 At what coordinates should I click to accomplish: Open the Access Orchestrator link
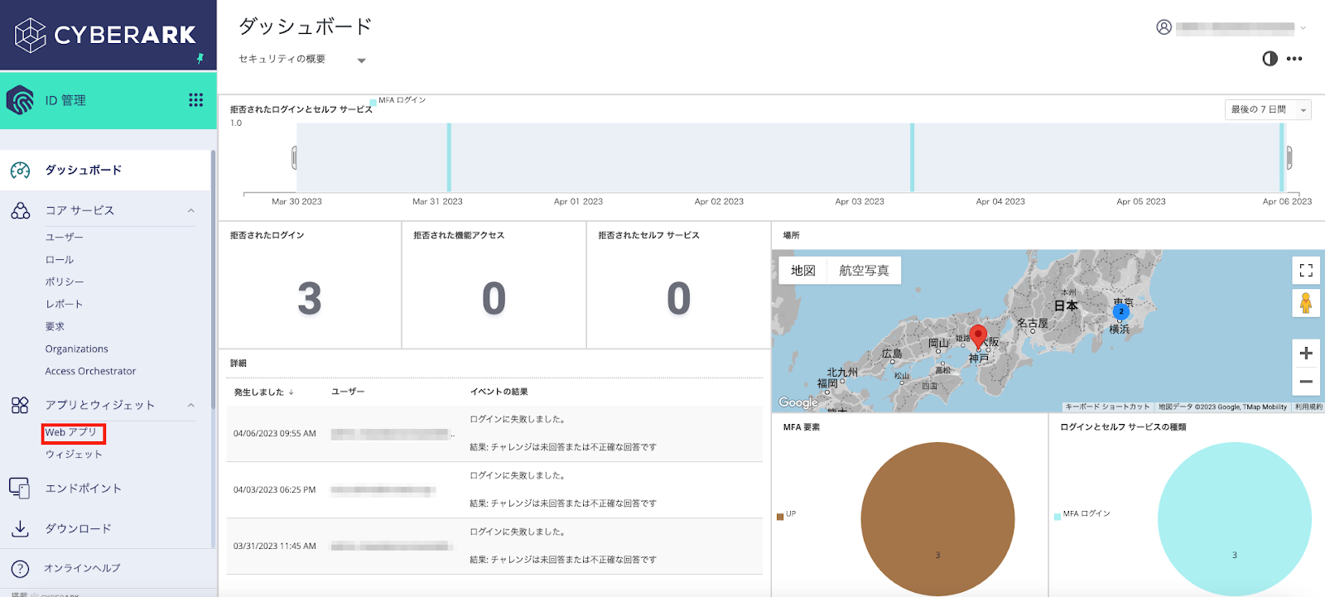coord(90,371)
